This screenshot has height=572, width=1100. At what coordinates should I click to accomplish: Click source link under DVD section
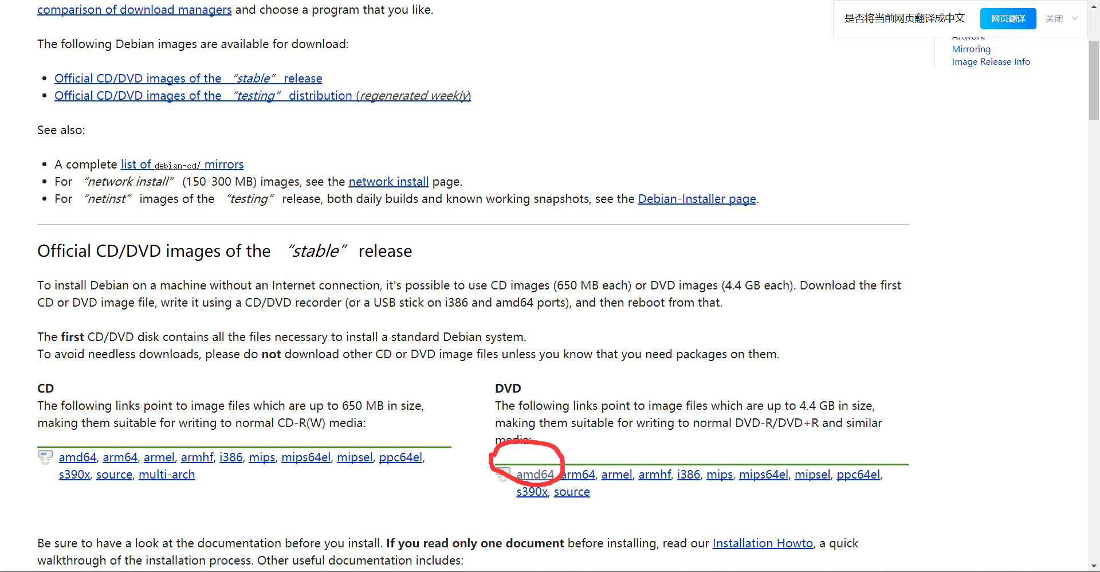(x=572, y=492)
